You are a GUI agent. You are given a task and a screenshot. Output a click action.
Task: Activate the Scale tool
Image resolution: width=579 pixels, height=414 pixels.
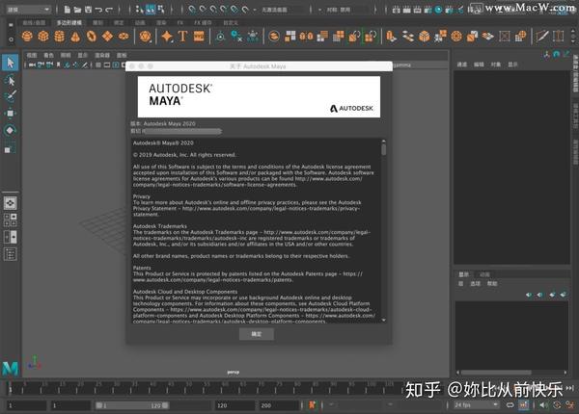click(x=11, y=147)
